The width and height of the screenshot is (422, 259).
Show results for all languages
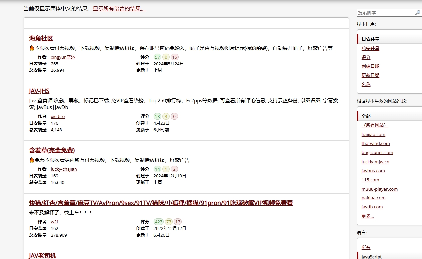(119, 9)
